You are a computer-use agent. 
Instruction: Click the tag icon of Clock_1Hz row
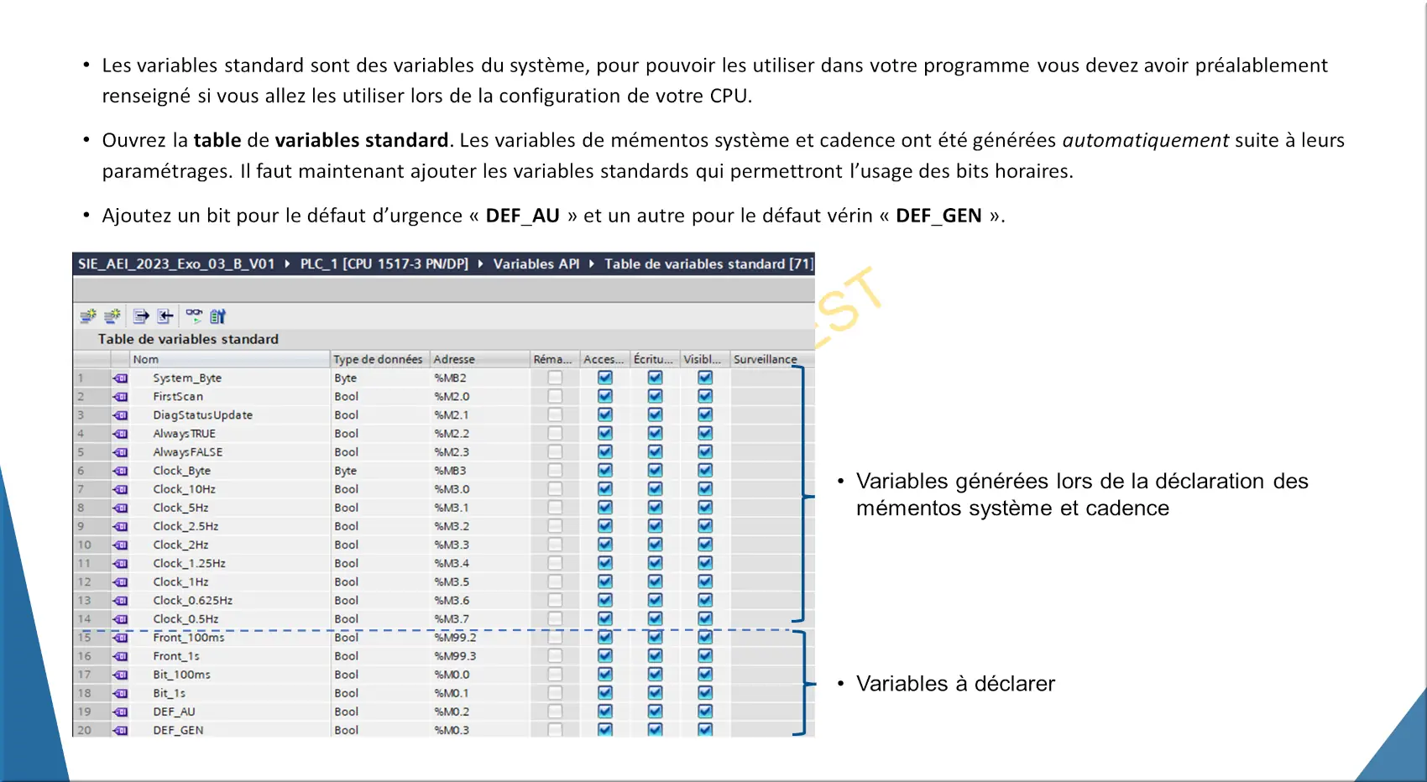[121, 581]
